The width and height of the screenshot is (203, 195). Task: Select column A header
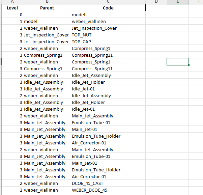[12, 2]
